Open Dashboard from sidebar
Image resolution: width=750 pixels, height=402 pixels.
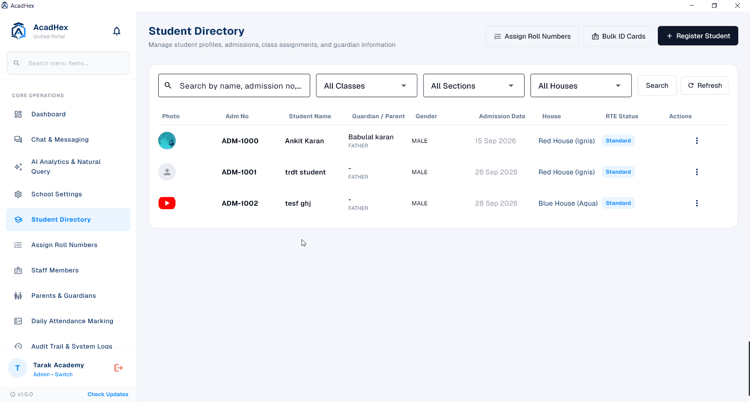68,114
